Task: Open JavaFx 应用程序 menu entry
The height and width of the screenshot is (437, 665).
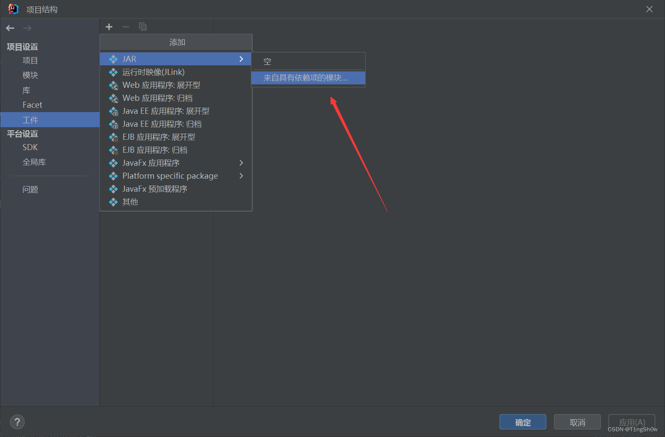Action: [176, 163]
